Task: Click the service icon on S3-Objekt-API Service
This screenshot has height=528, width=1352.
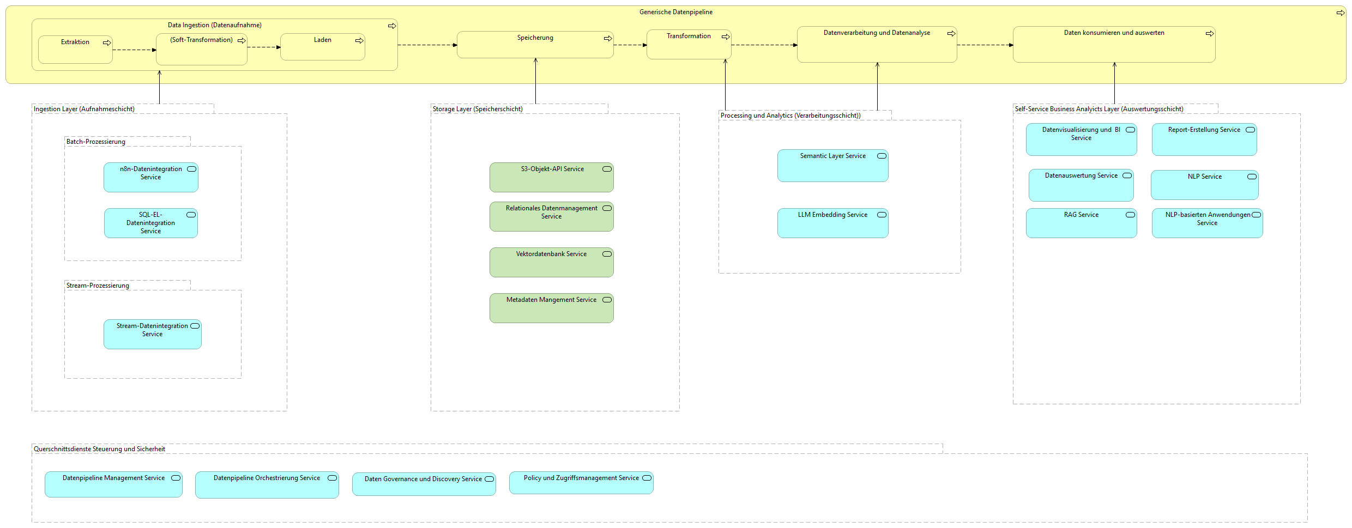Action: [x=606, y=169]
